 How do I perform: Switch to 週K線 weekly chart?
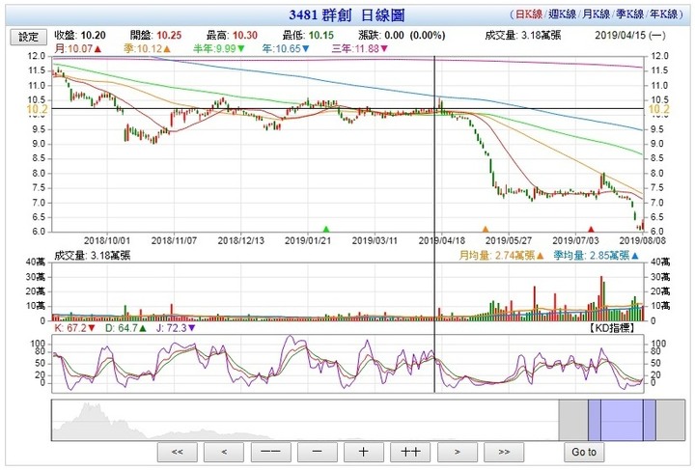coord(562,14)
